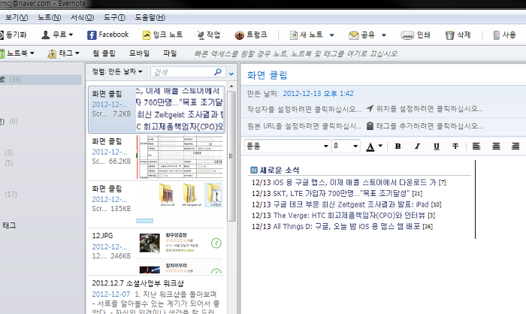Align text right
Viewport: 526px width, 314px height.
click(x=515, y=146)
